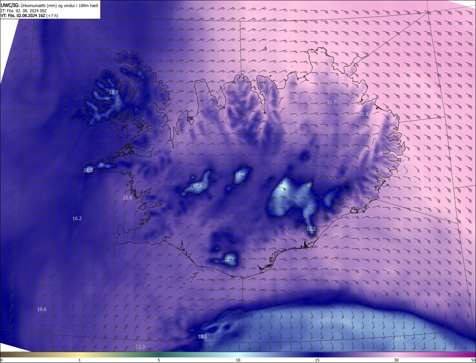Click the 26.6 value on the map
476x363 pixels.
(389, 271)
